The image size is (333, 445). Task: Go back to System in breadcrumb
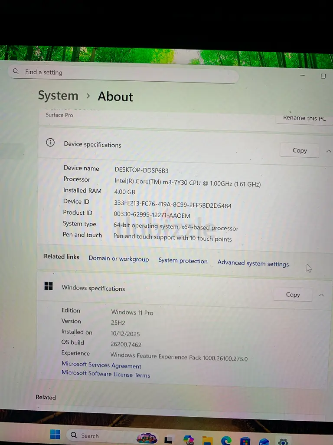pos(58,96)
